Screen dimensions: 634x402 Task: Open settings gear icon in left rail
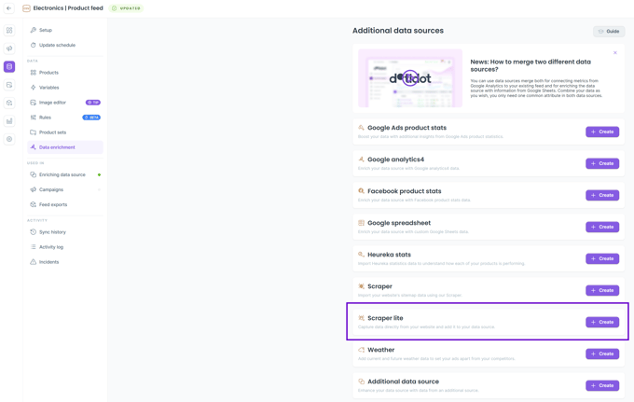[x=9, y=139]
